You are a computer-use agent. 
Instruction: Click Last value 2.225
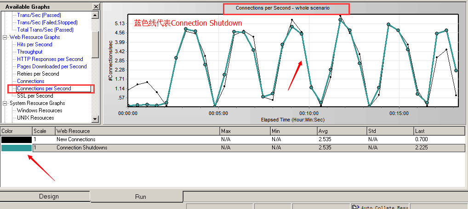[x=421, y=148]
